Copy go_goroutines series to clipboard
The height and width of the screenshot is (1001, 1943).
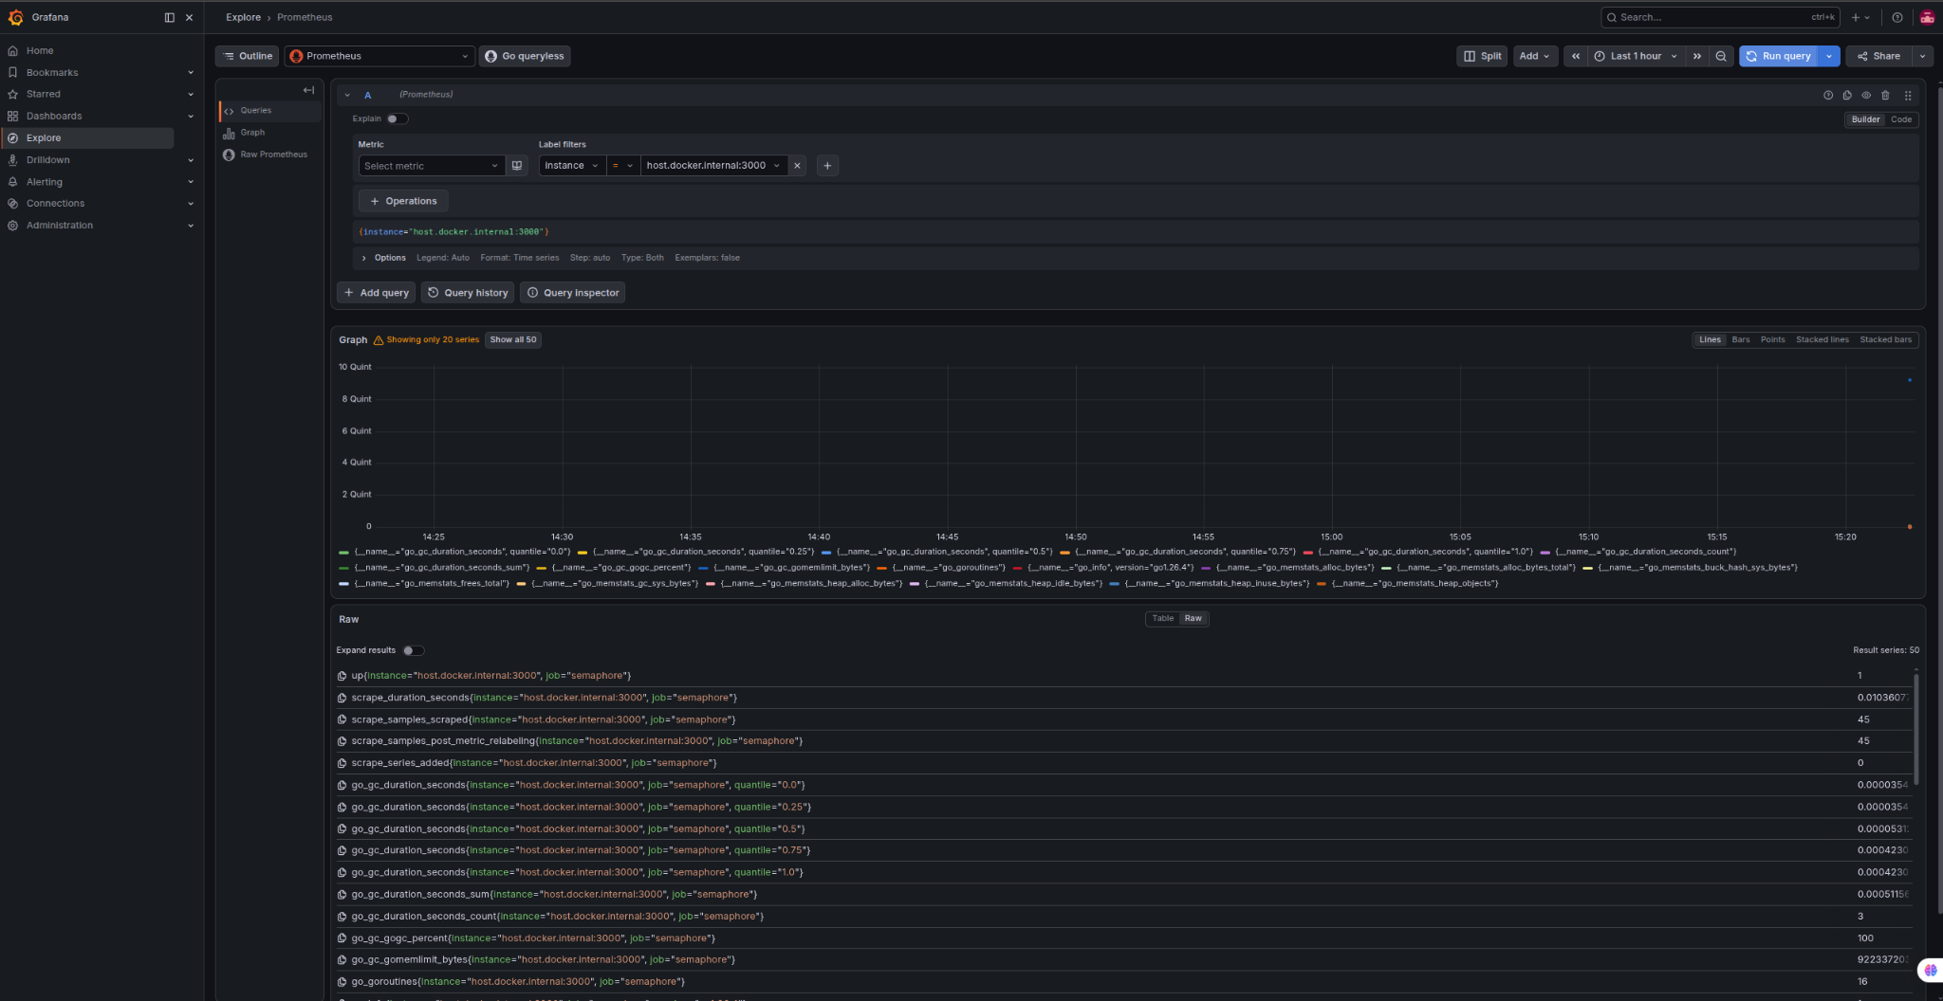click(x=342, y=982)
